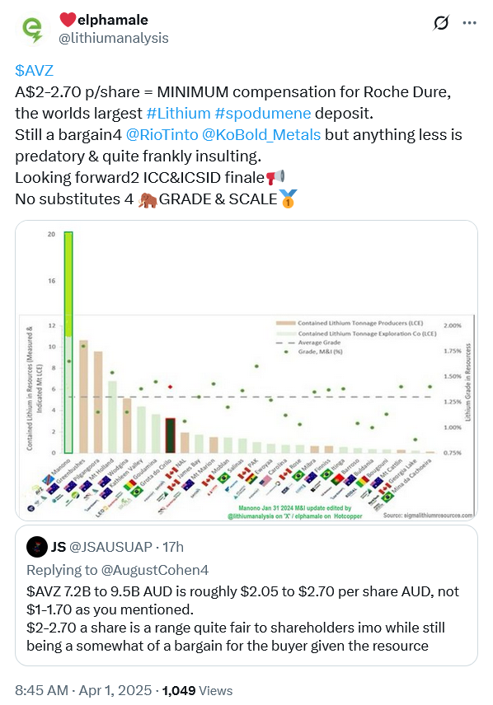Click the green Manono bar in chart
This screenshot has height=705, width=493.
[x=68, y=342]
